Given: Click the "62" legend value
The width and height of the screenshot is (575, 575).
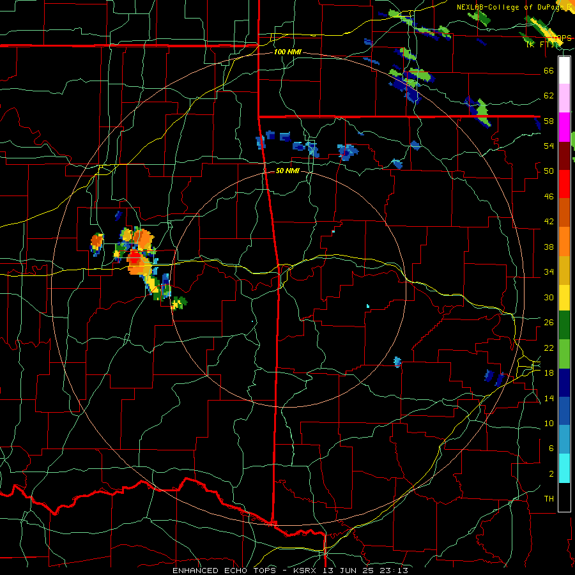Looking at the screenshot, I should coord(549,96).
